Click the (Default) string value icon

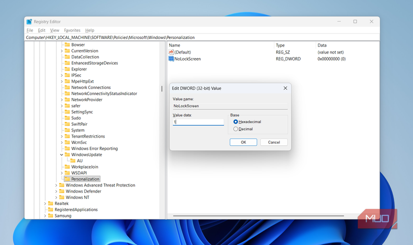click(x=171, y=52)
